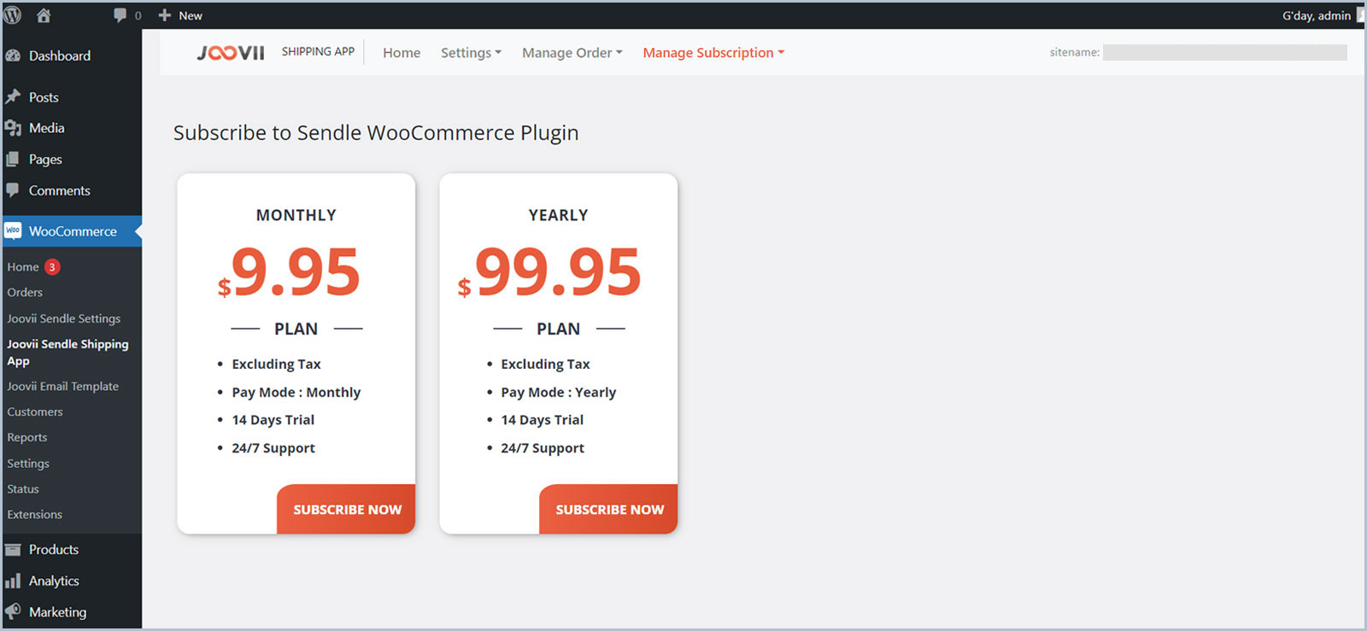Click the WordPress logo icon
The height and width of the screenshot is (631, 1367).
pos(13,15)
